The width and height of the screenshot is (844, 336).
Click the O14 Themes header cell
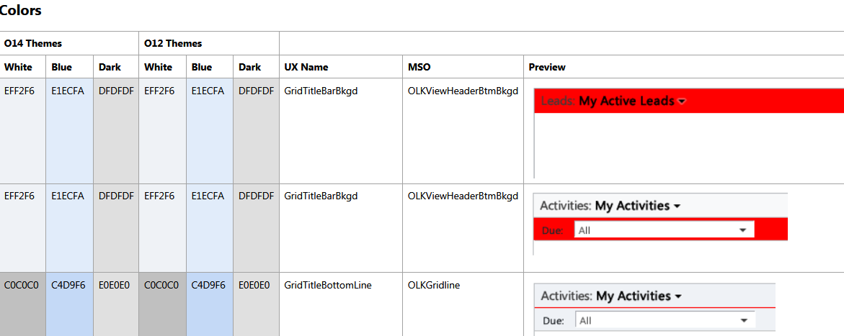pos(69,43)
